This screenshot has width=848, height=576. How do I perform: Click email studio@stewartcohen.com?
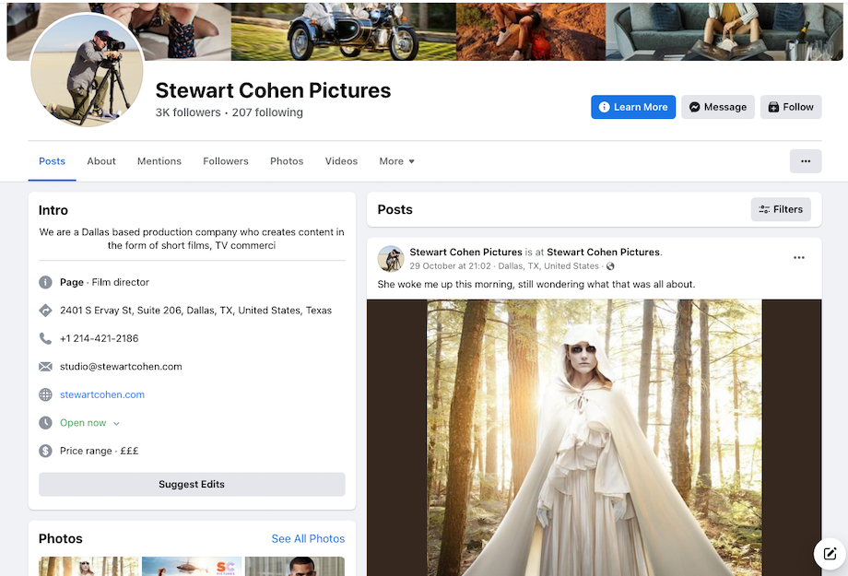[121, 367]
